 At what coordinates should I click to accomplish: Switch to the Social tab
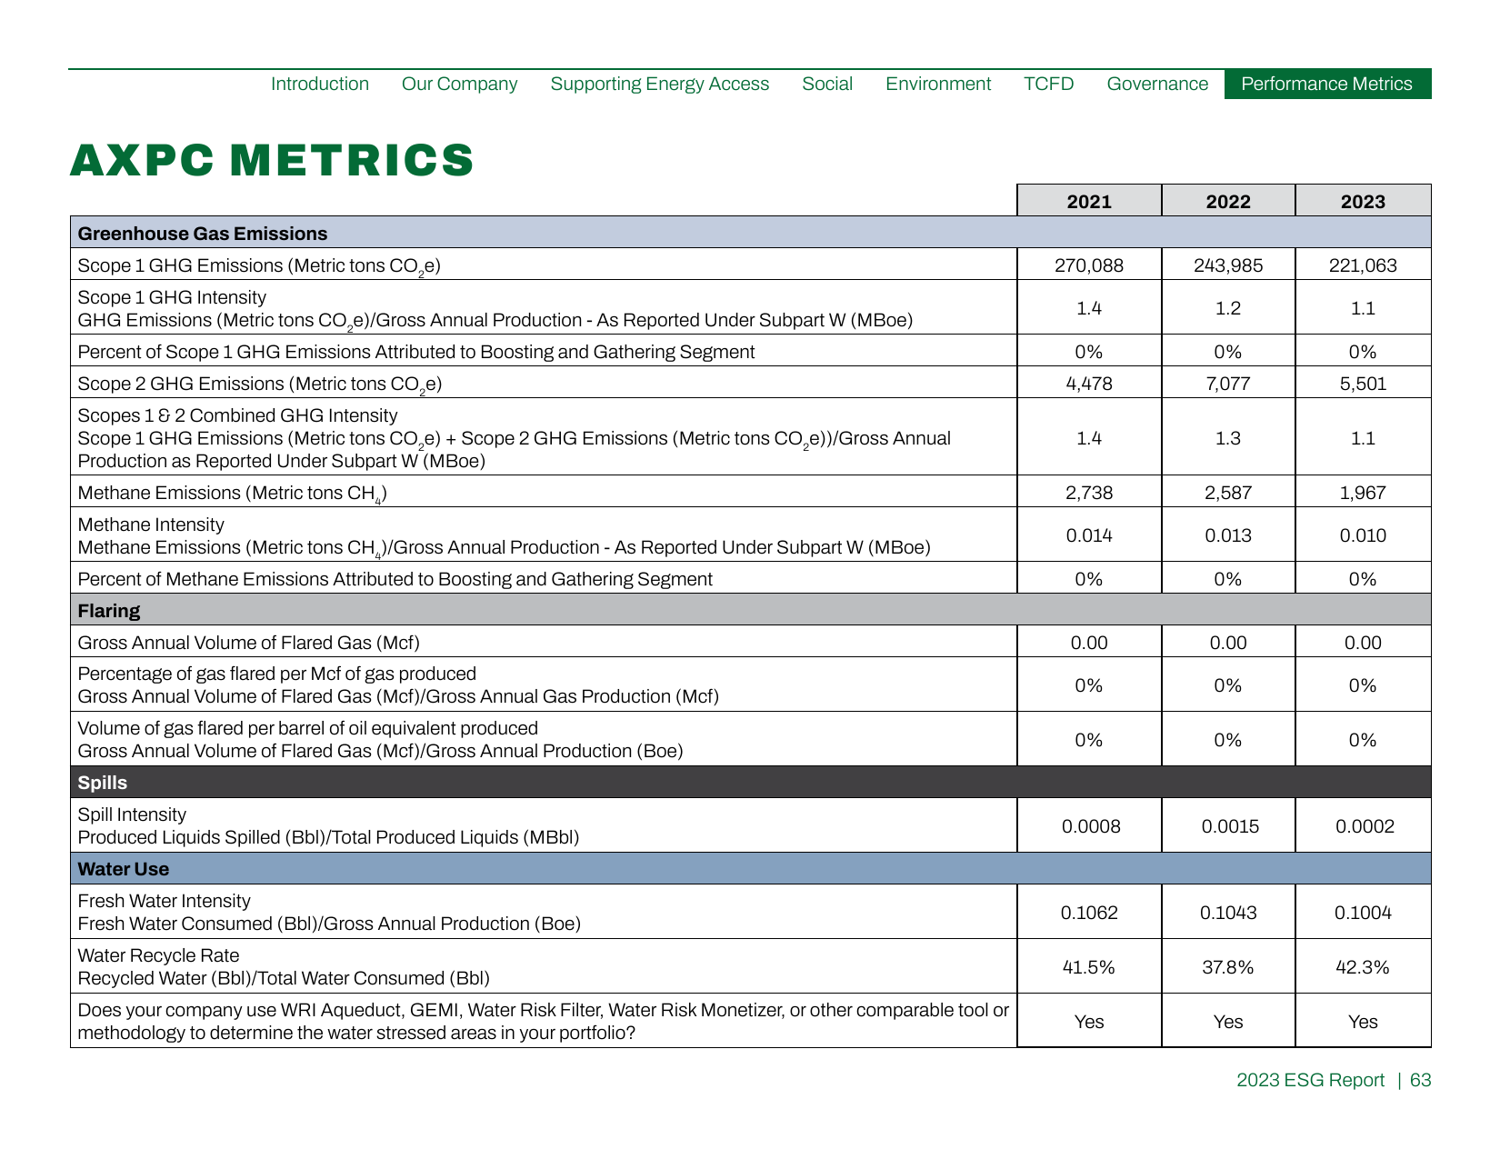pos(827,84)
